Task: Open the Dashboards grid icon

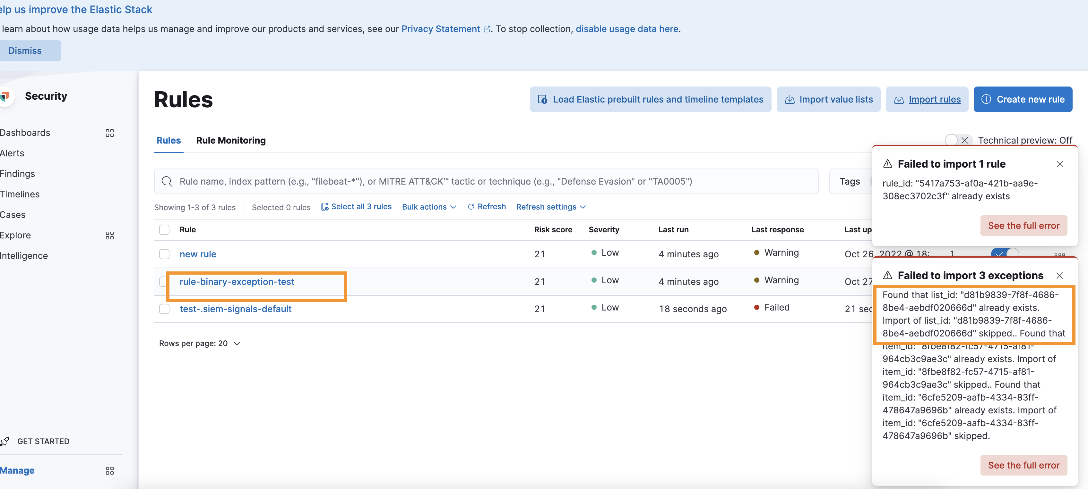Action: coord(110,133)
